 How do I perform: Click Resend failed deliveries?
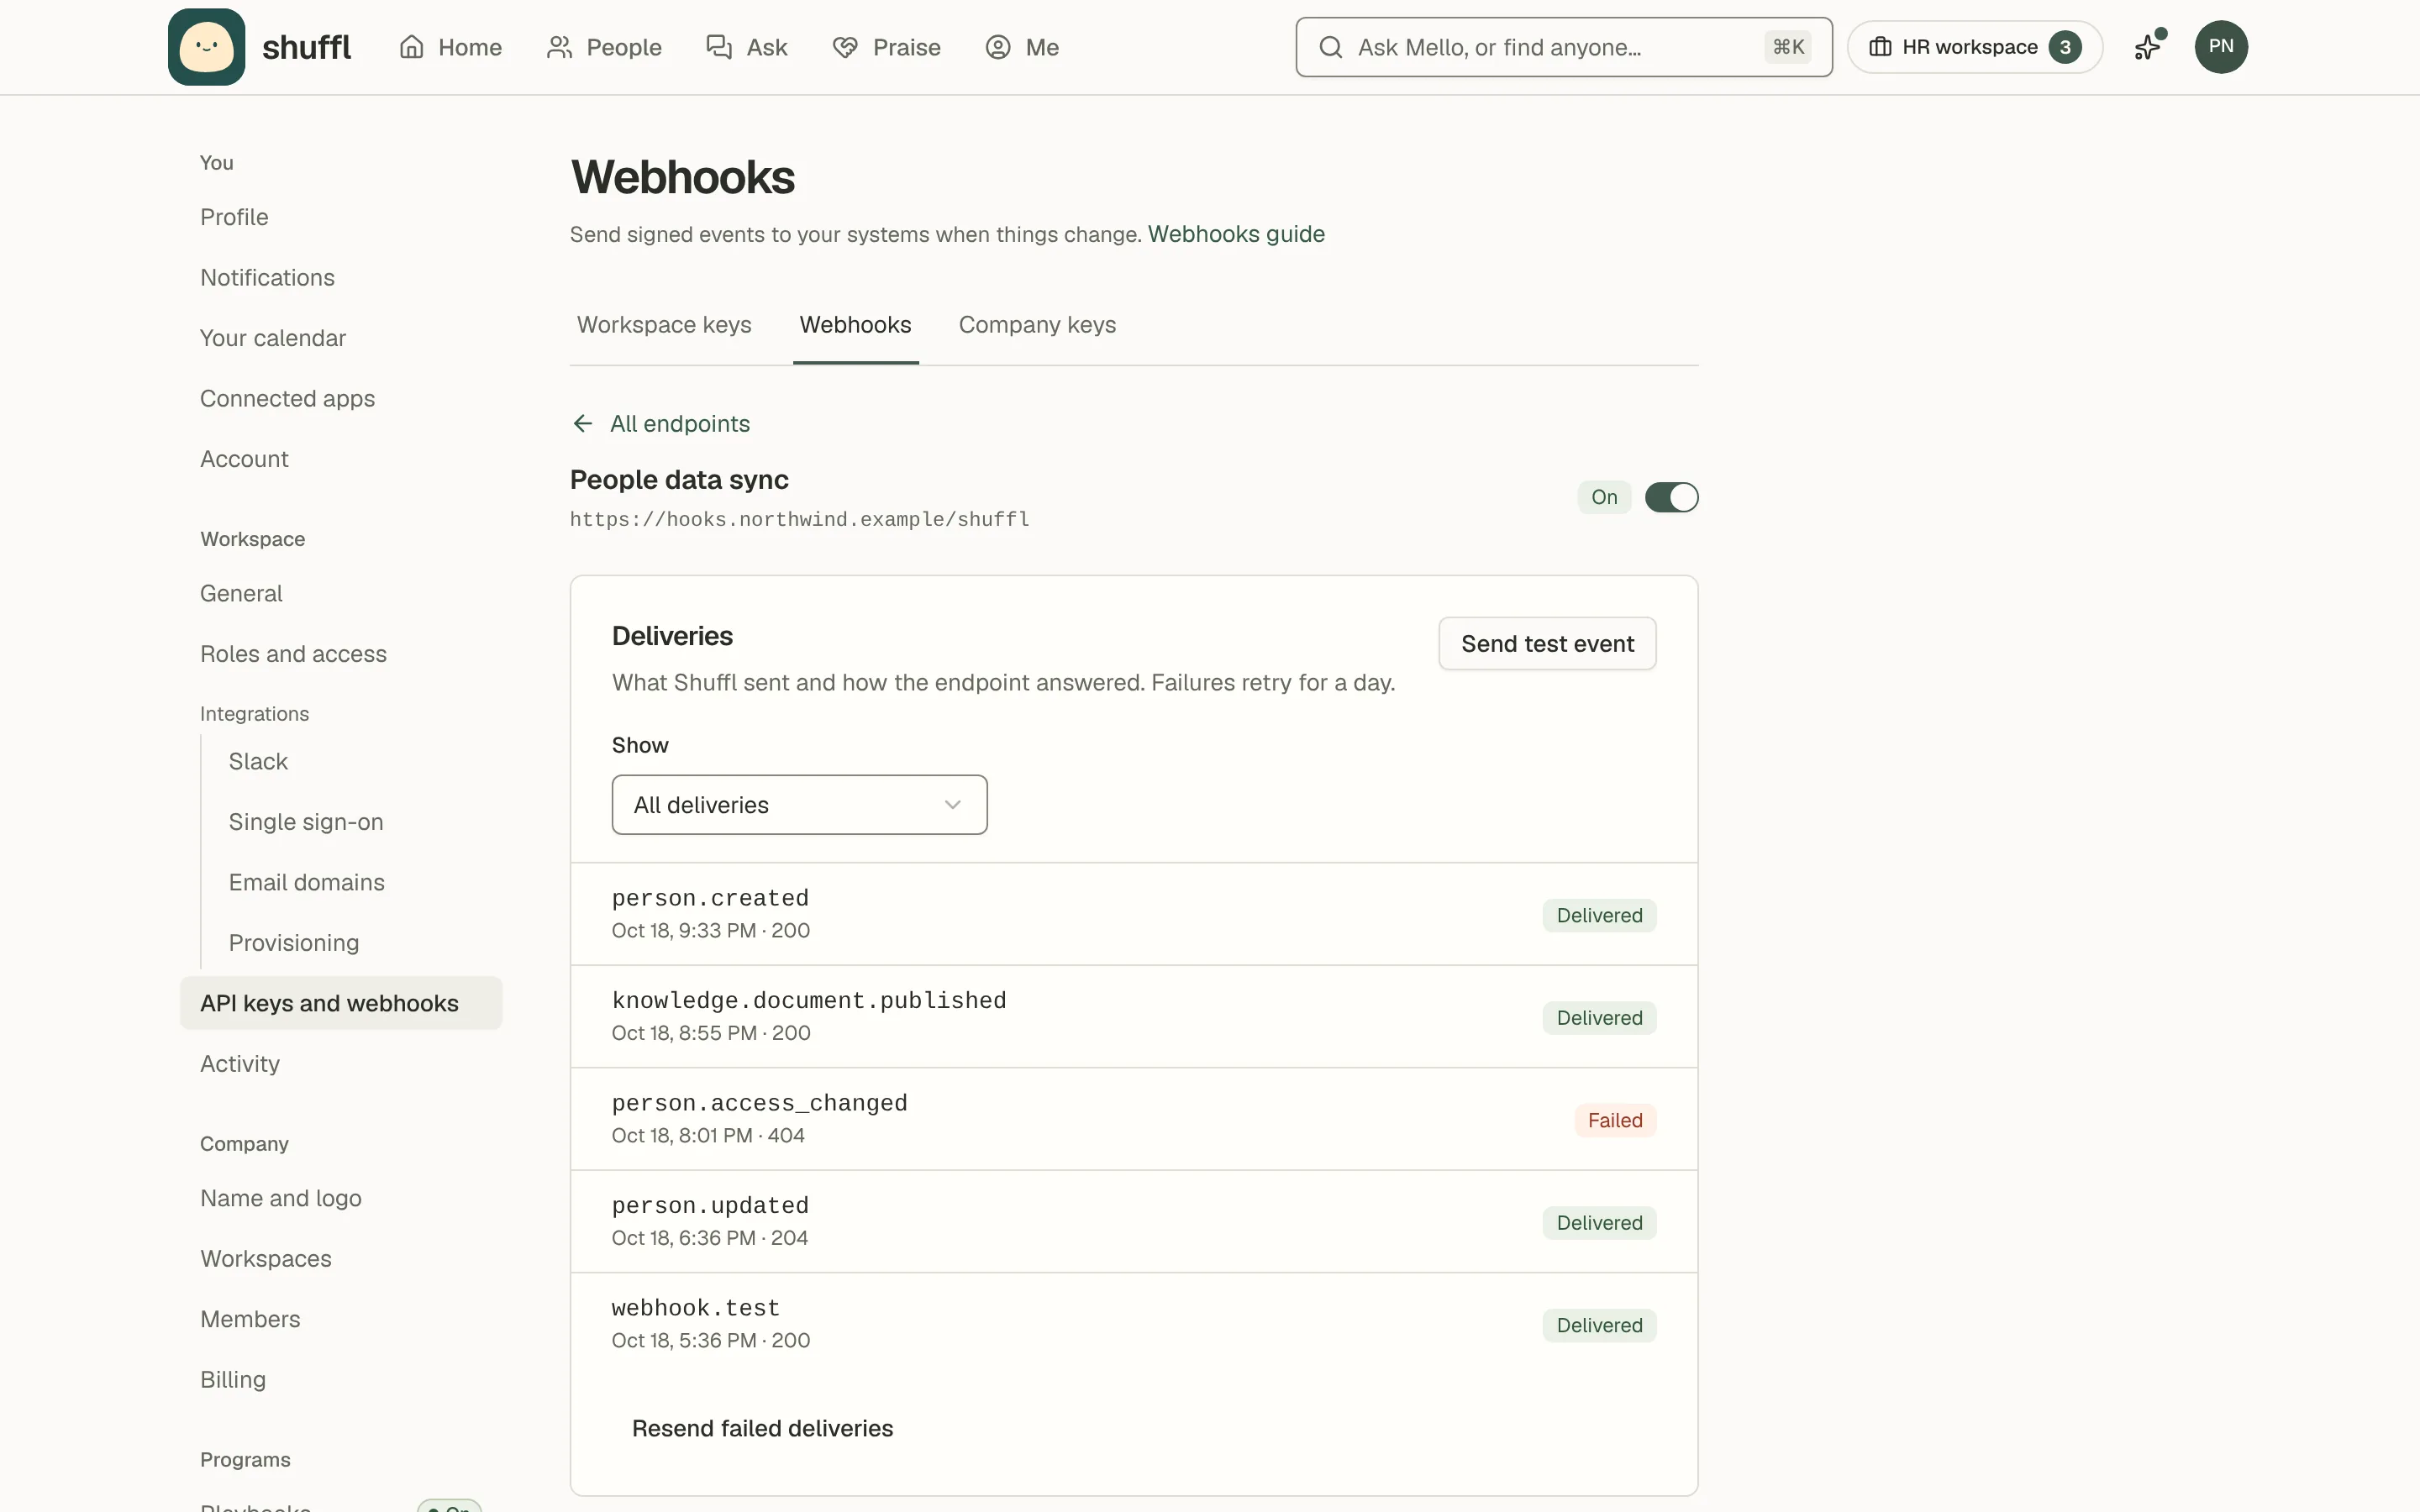762,1428
